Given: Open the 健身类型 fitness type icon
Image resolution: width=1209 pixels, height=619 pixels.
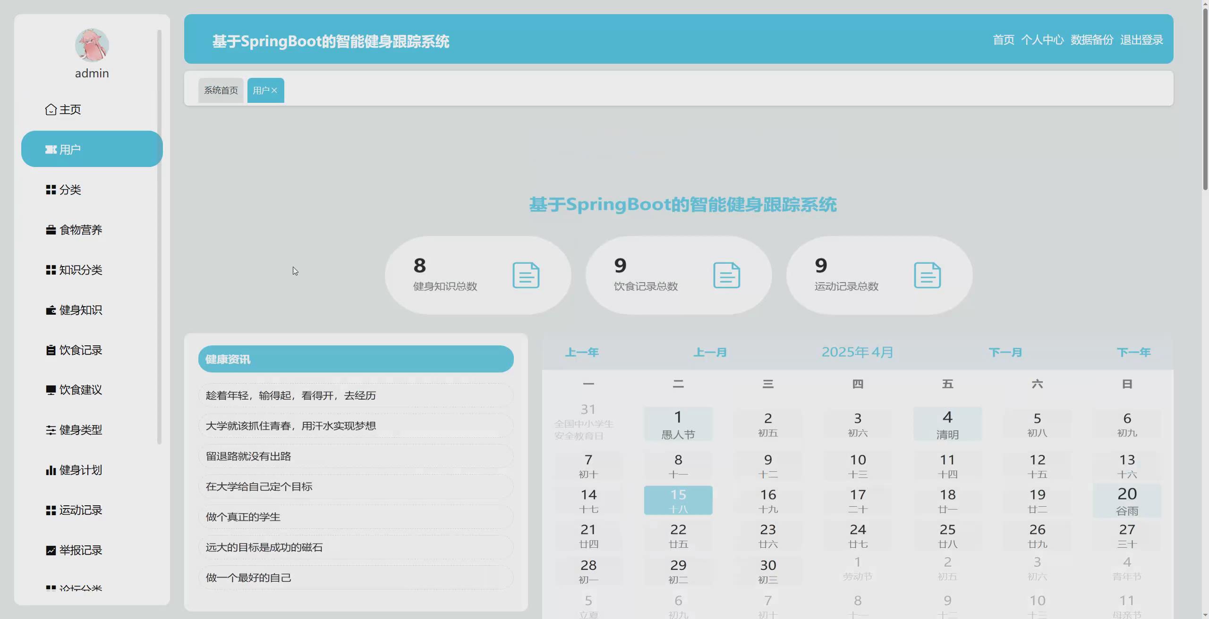Looking at the screenshot, I should (x=51, y=430).
